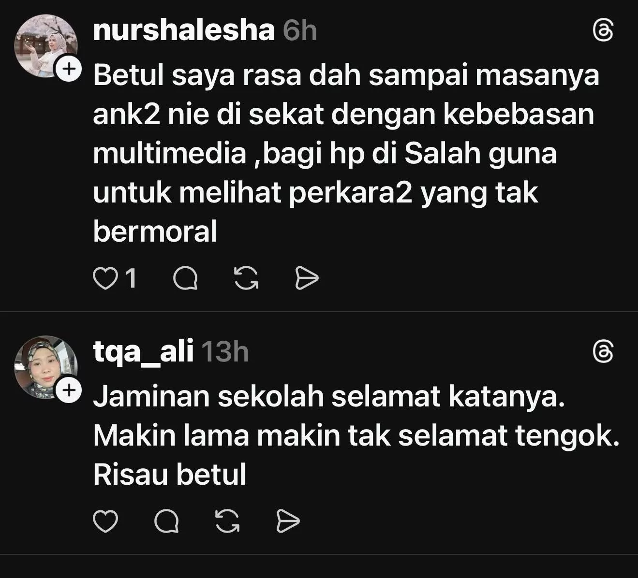The width and height of the screenshot is (638, 578).
Task: Reply to nurshalesha's comment via speech bubble
Action: [185, 279]
